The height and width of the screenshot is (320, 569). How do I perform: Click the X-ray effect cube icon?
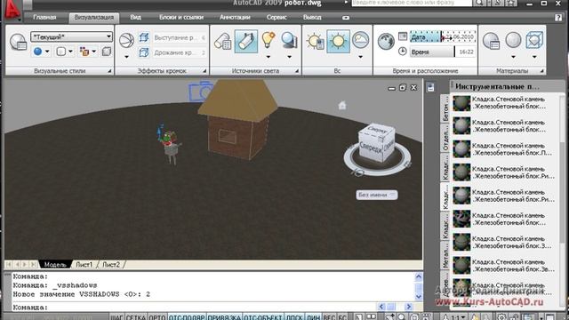(x=107, y=52)
